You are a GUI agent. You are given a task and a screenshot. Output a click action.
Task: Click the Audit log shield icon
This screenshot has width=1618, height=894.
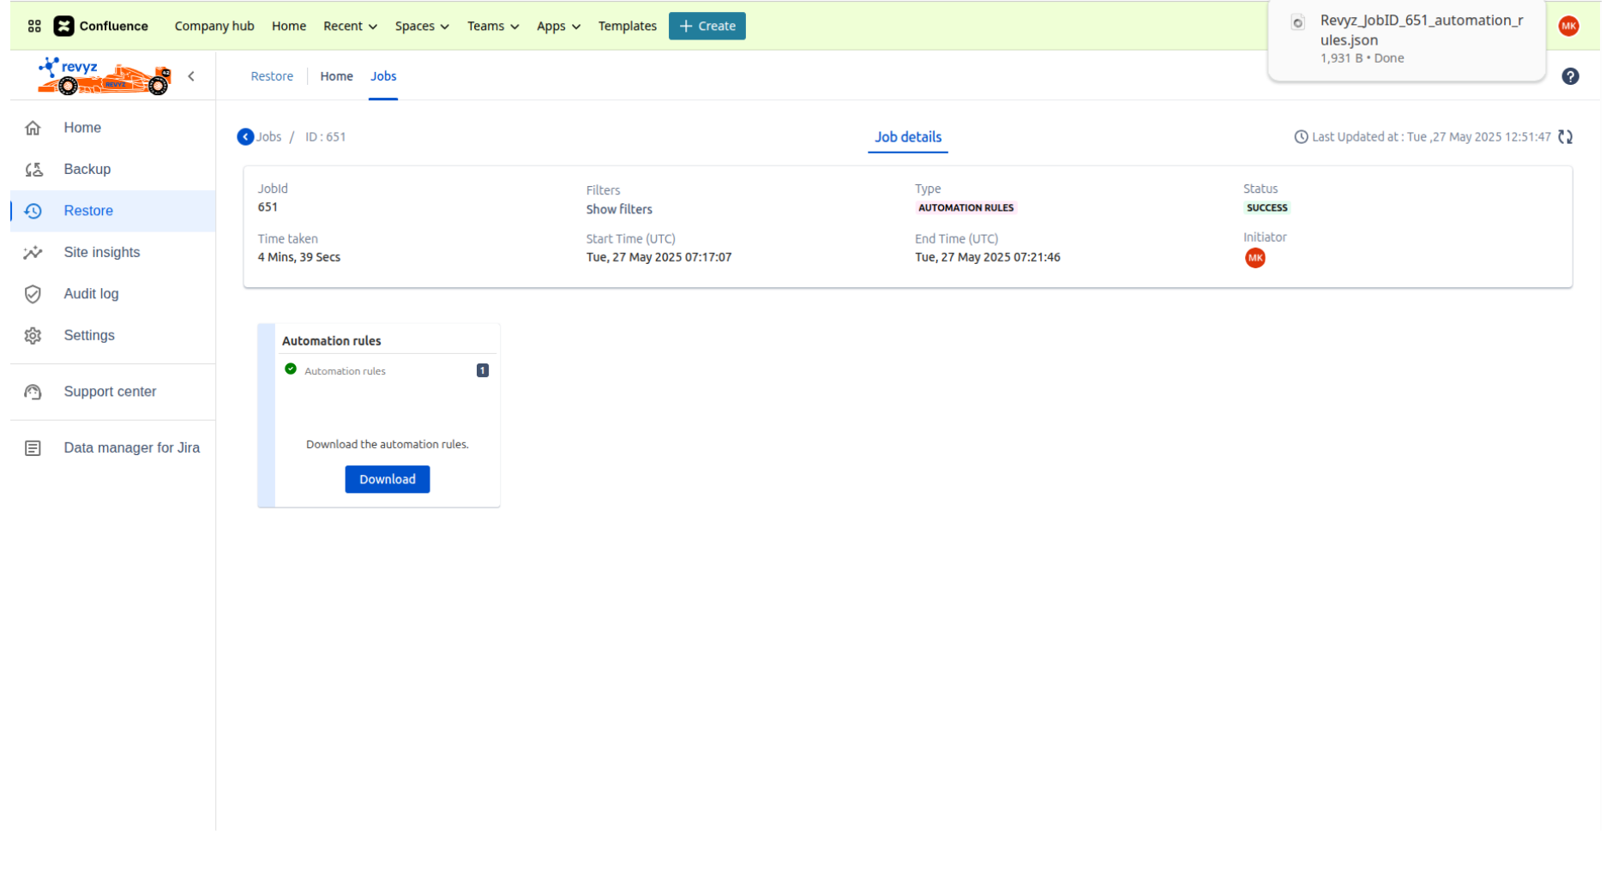click(x=33, y=294)
